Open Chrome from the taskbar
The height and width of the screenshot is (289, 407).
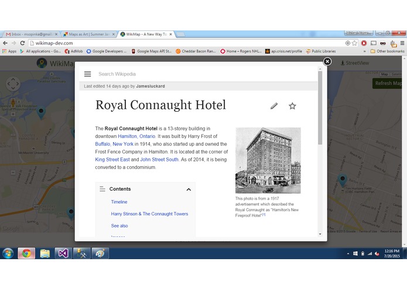pyautogui.click(x=26, y=253)
